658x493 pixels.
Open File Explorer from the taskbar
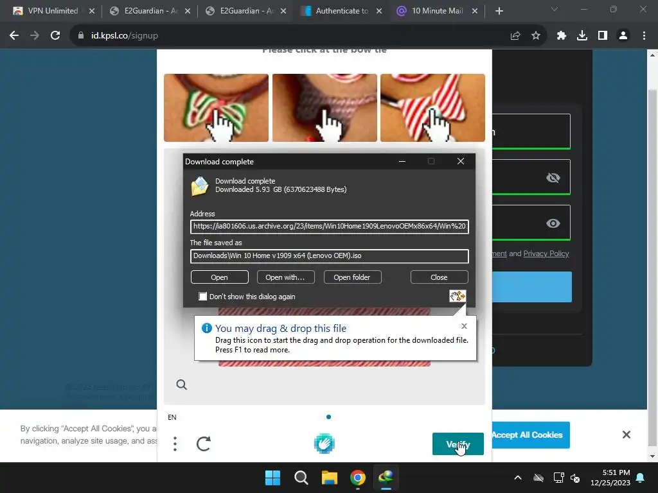[330, 478]
